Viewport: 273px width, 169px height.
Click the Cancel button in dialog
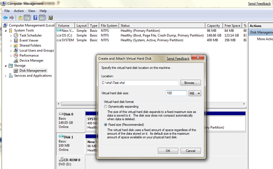coord(191,151)
